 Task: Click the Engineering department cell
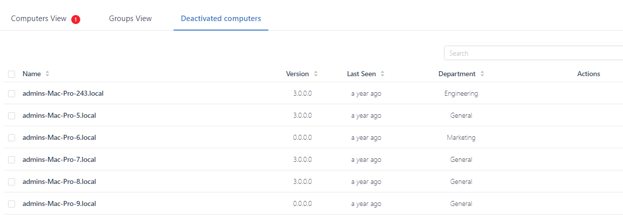point(461,93)
